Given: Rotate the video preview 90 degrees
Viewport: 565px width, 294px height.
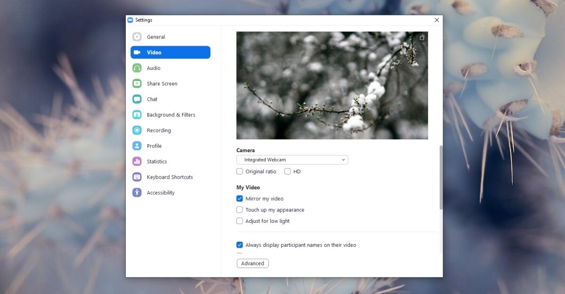Looking at the screenshot, I should tap(422, 37).
